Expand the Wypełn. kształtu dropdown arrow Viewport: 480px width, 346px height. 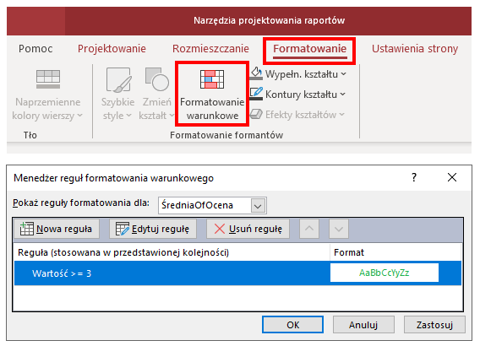[x=343, y=74]
